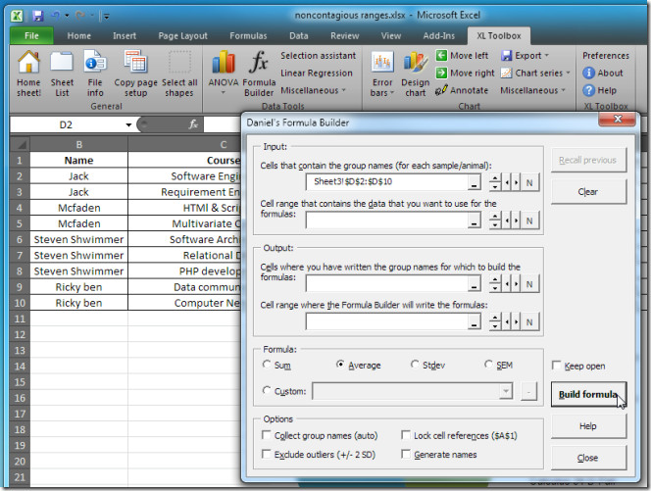
Task: Select the Annotate chart tool
Action: pos(462,90)
